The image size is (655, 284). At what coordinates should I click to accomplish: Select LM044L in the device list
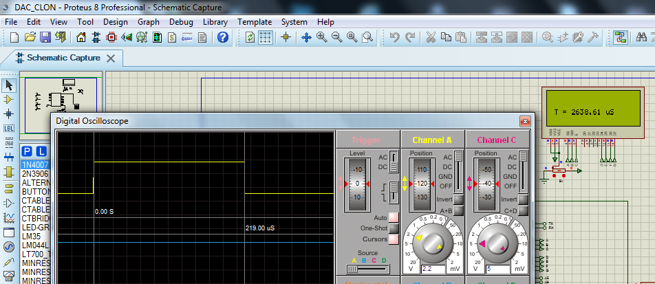(35, 245)
